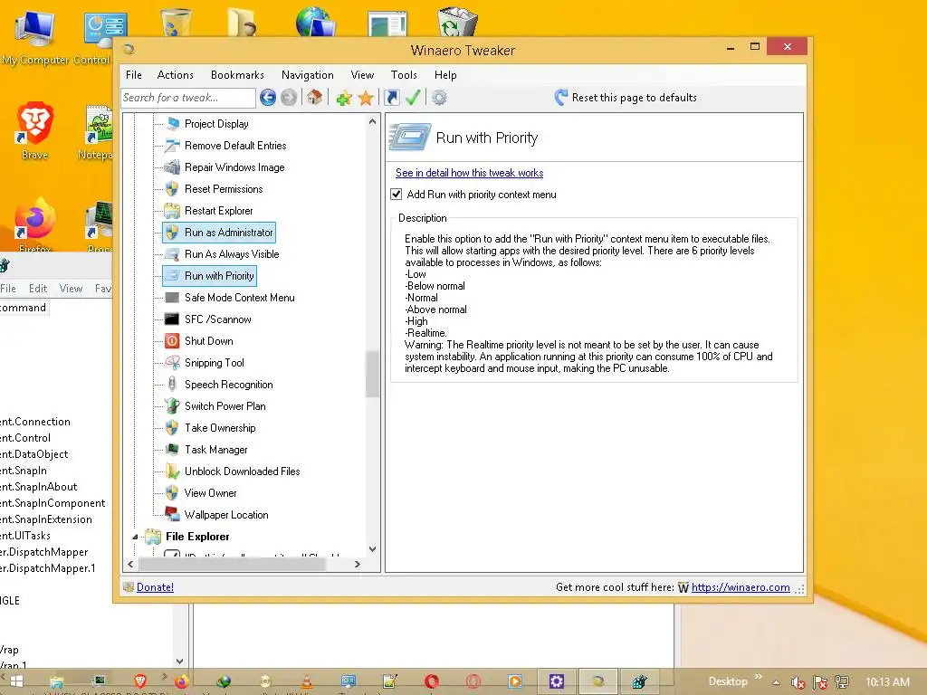Click the green checkmark toolbar icon
Viewport: 927px width, 695px height.
point(413,98)
